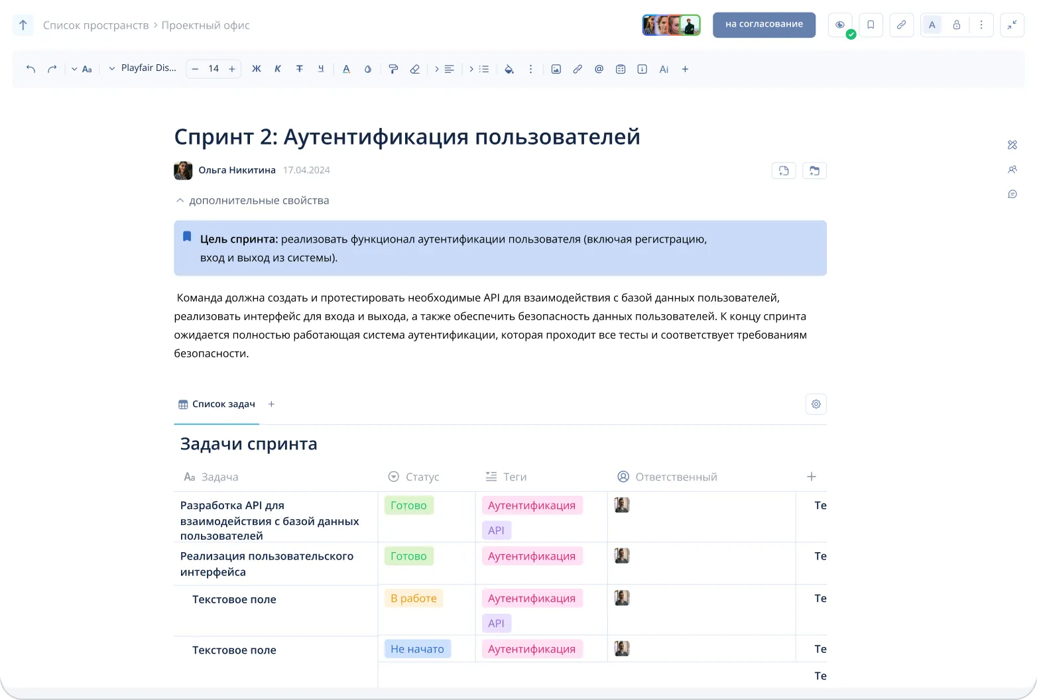1037x700 pixels.
Task: Open the fill color bucket
Action: point(509,69)
